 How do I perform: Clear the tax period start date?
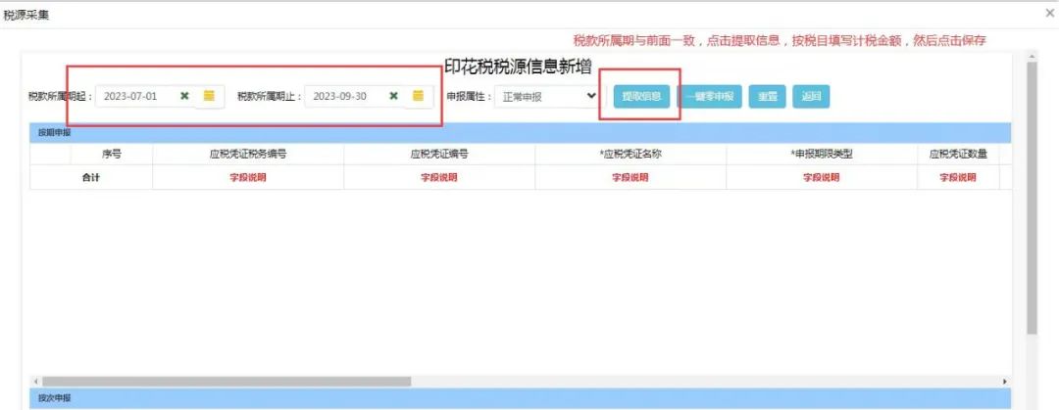pyautogui.click(x=184, y=96)
